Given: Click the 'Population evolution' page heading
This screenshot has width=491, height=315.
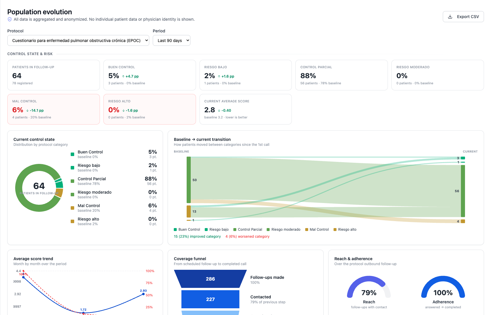Looking at the screenshot, I should click(x=40, y=12).
